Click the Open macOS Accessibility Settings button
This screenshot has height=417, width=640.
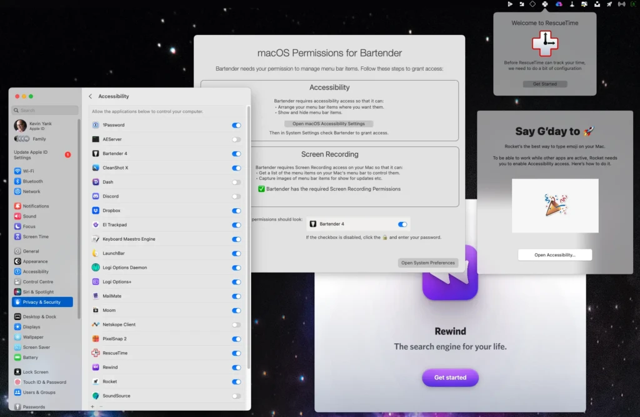pyautogui.click(x=330, y=123)
